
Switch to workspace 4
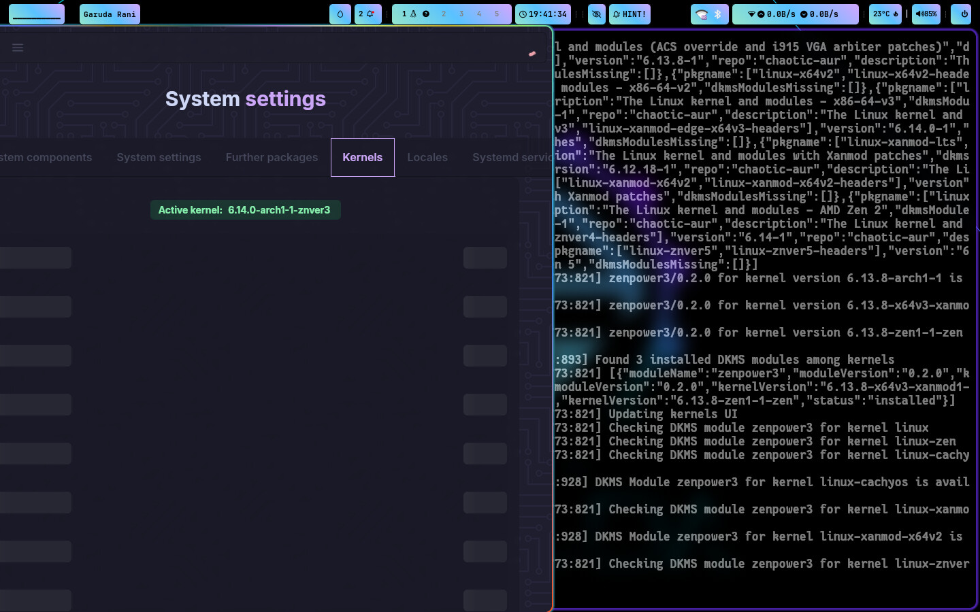point(479,14)
